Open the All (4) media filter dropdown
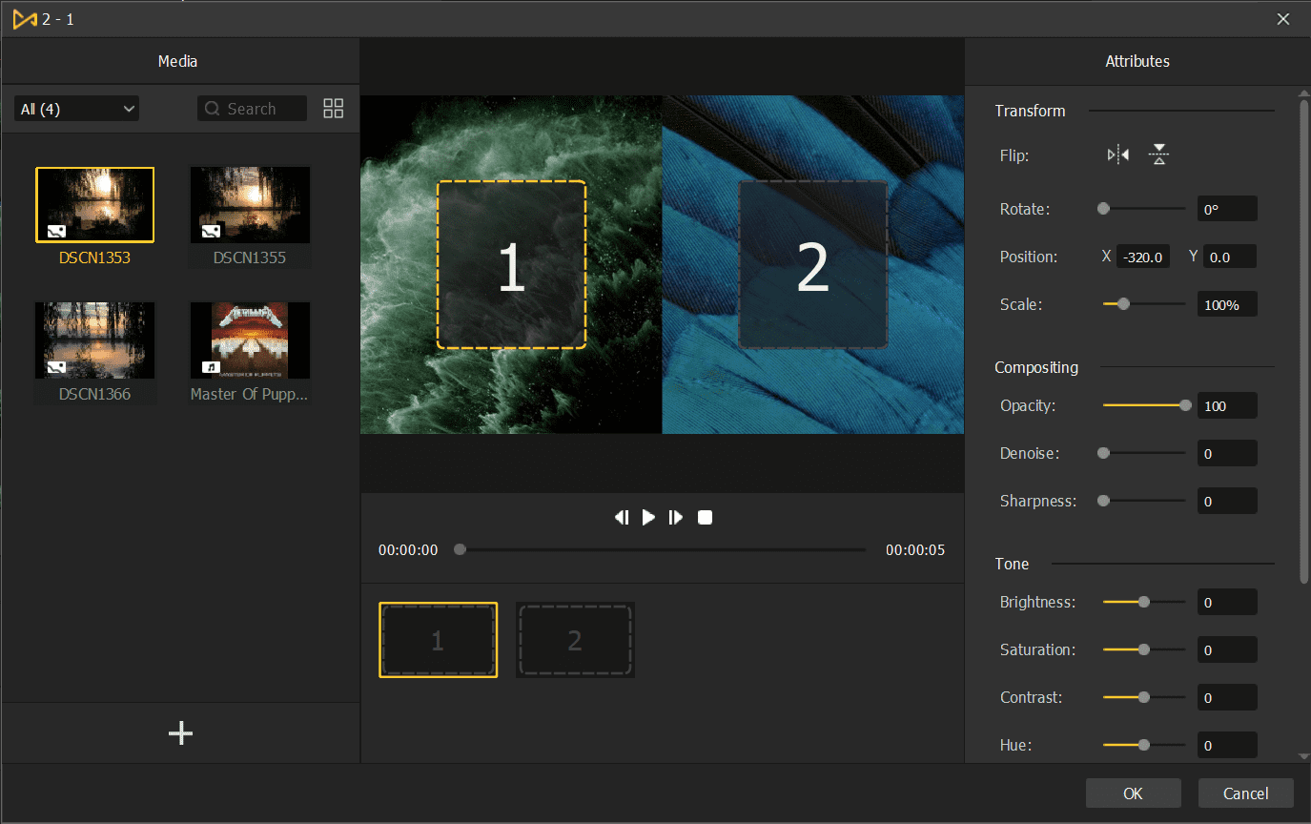This screenshot has height=824, width=1311. coord(76,109)
